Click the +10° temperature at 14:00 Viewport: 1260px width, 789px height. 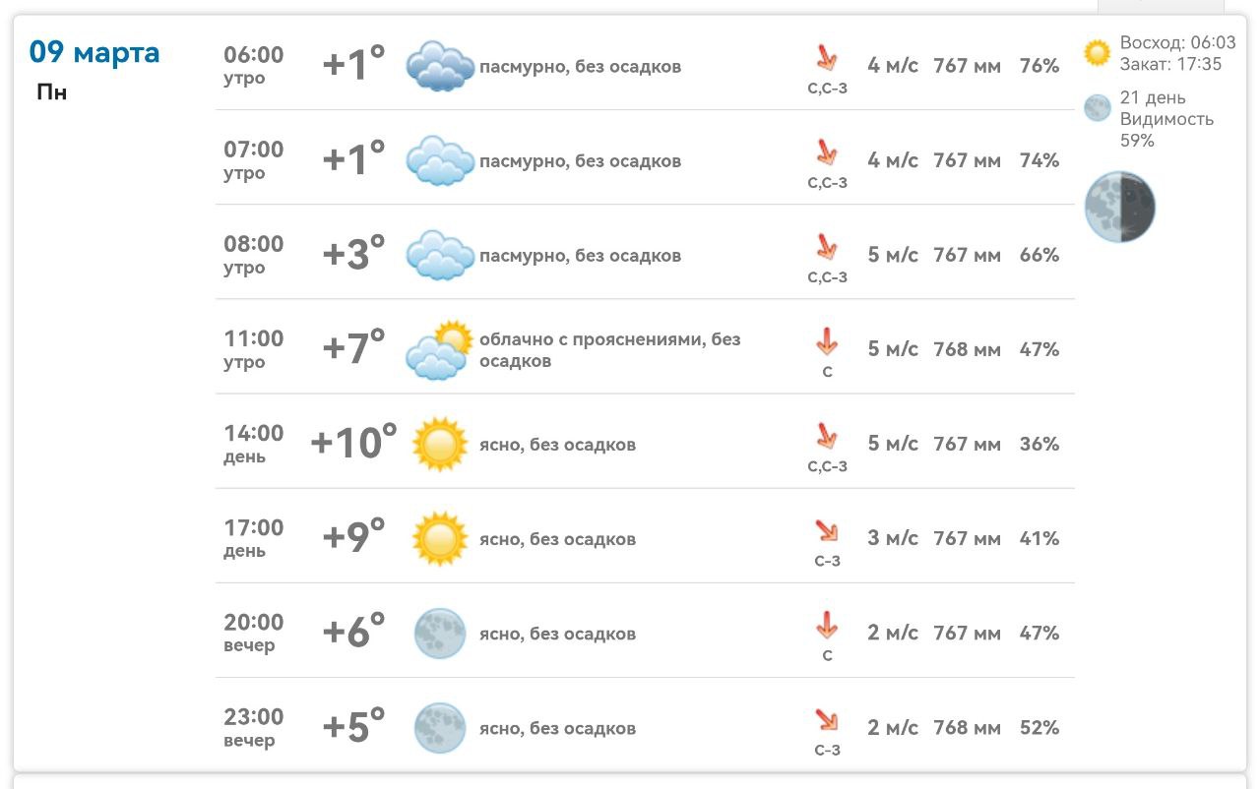click(x=353, y=443)
